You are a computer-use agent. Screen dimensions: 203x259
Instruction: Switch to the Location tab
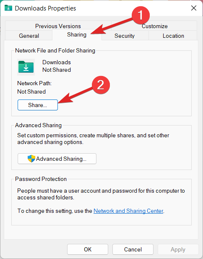tap(173, 36)
